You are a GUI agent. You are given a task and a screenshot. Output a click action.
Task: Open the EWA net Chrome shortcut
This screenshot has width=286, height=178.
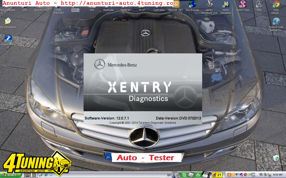click(x=276, y=8)
